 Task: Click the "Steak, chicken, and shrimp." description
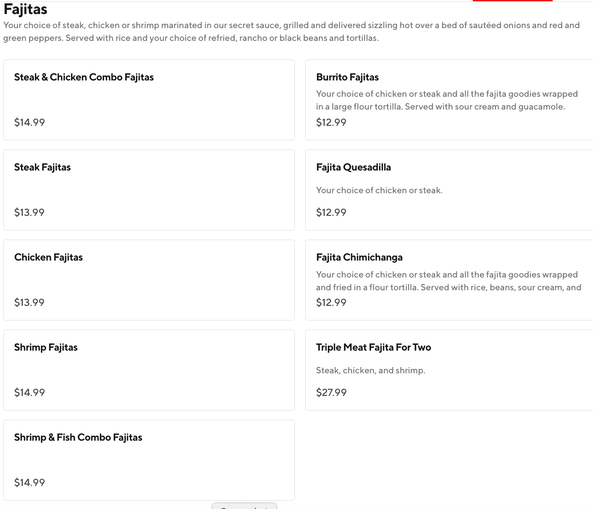pos(370,370)
